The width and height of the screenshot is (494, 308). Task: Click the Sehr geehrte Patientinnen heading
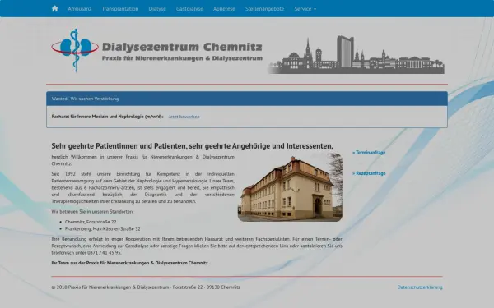point(192,146)
